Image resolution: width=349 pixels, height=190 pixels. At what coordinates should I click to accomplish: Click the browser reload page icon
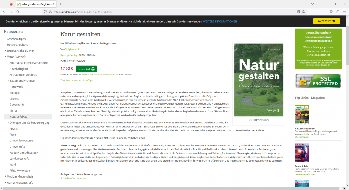click(18, 12)
